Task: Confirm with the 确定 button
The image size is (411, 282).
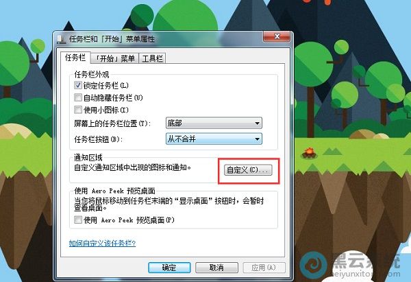Action: pyautogui.click(x=169, y=268)
